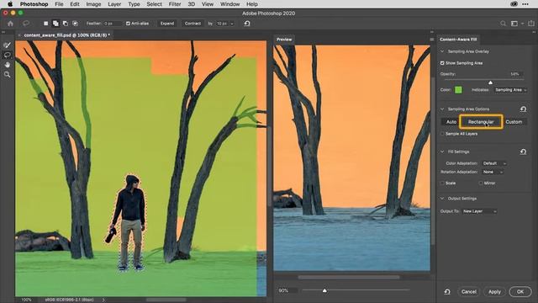Click the Preview zoom slider handle

tap(324, 290)
